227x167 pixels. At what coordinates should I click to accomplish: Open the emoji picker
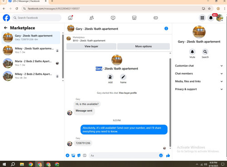click(161, 155)
